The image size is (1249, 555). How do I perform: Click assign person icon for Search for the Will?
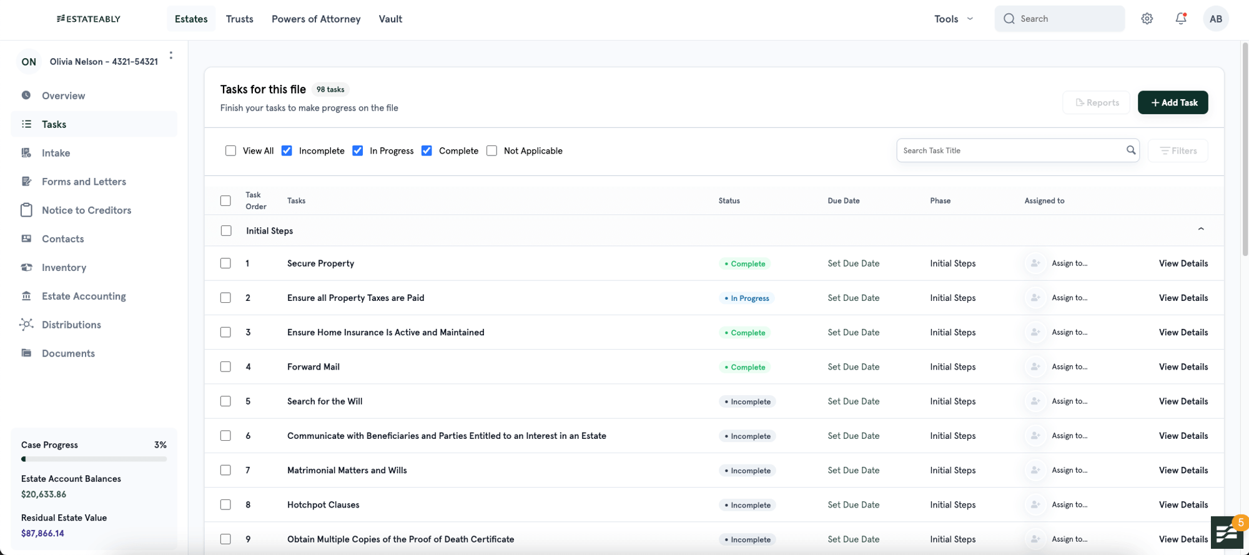1035,401
